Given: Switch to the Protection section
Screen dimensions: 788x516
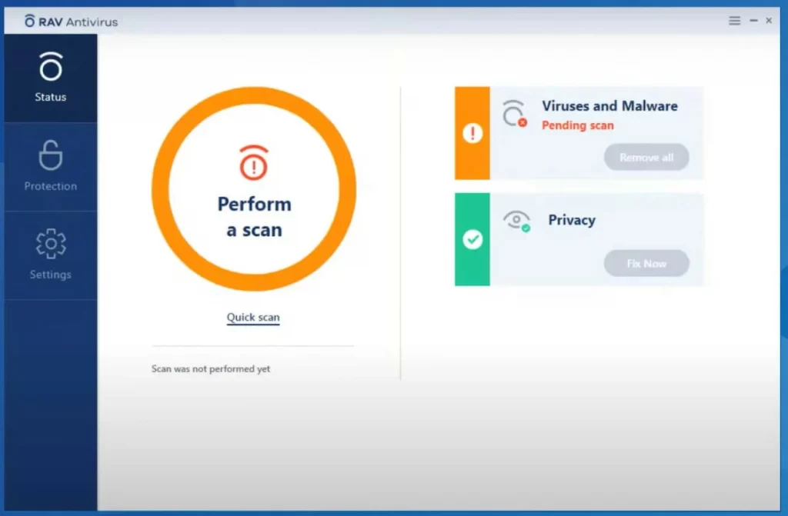Looking at the screenshot, I should 50,166.
